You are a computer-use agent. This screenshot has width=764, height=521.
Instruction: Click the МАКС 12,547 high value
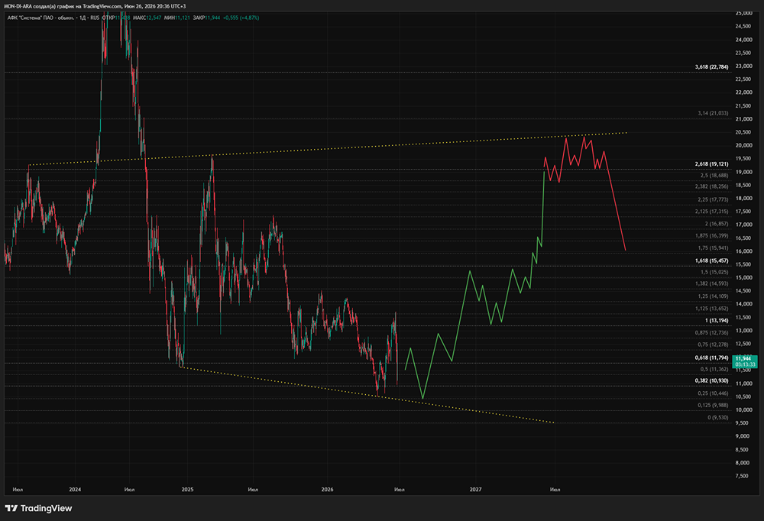tap(147, 18)
